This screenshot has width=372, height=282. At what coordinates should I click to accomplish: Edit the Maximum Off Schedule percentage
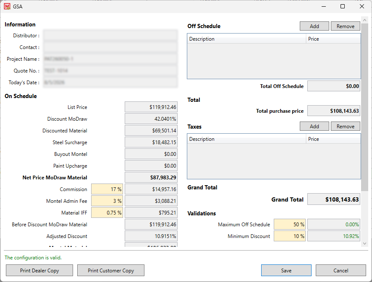point(290,225)
